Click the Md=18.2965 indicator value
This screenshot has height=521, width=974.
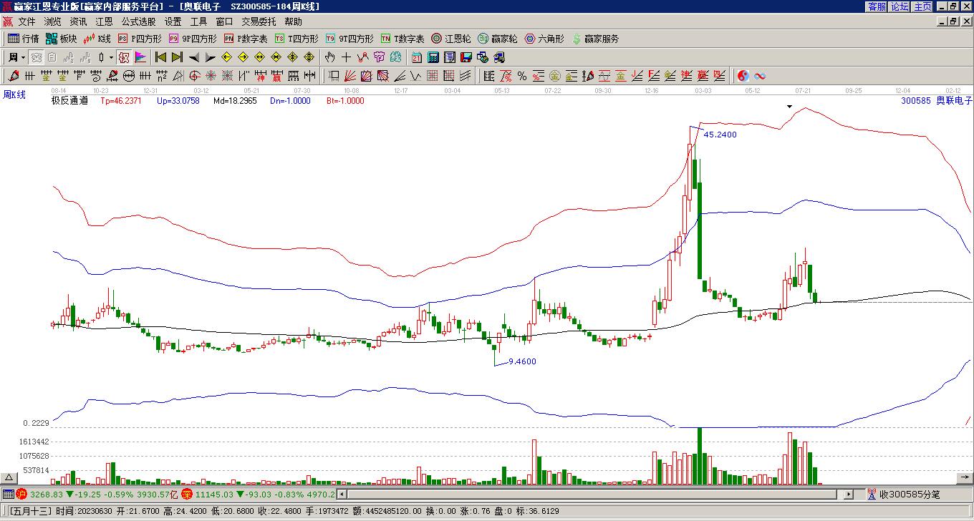tap(235, 101)
